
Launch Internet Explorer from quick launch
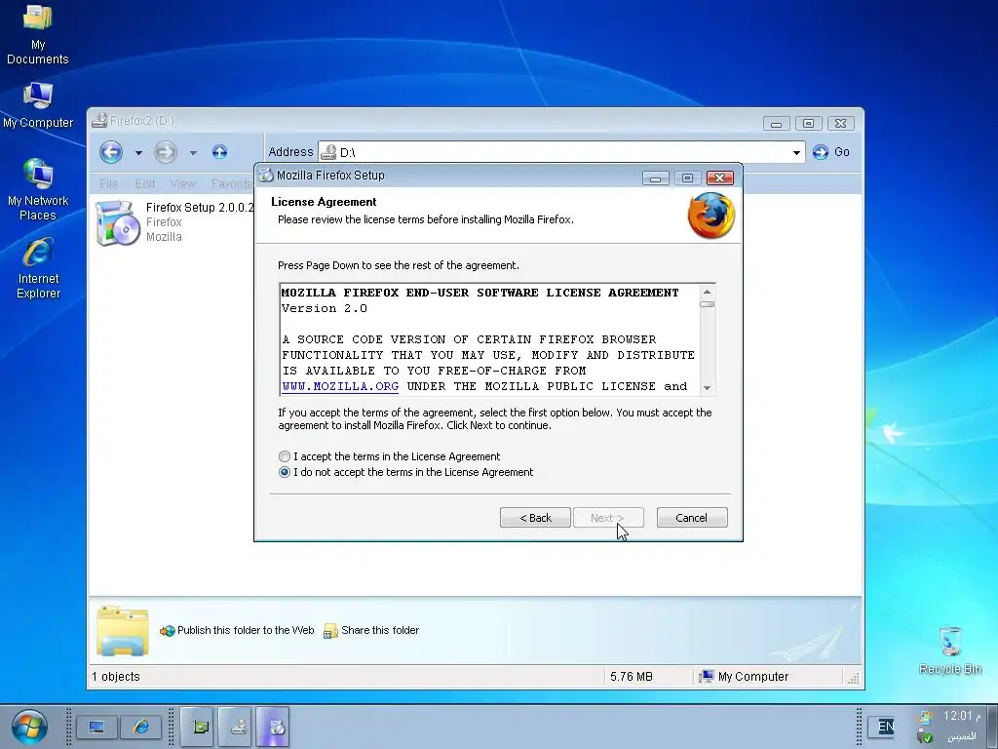[140, 727]
